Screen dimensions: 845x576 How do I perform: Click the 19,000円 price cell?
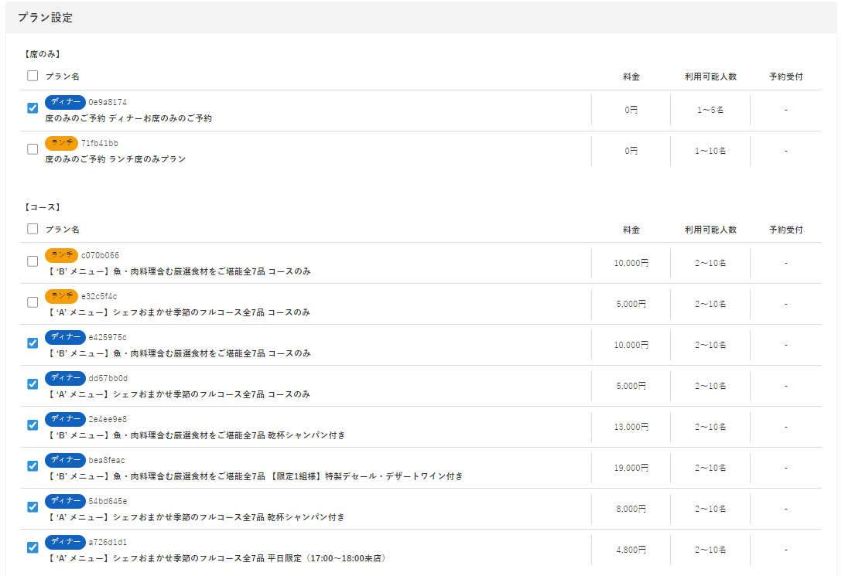(631, 468)
